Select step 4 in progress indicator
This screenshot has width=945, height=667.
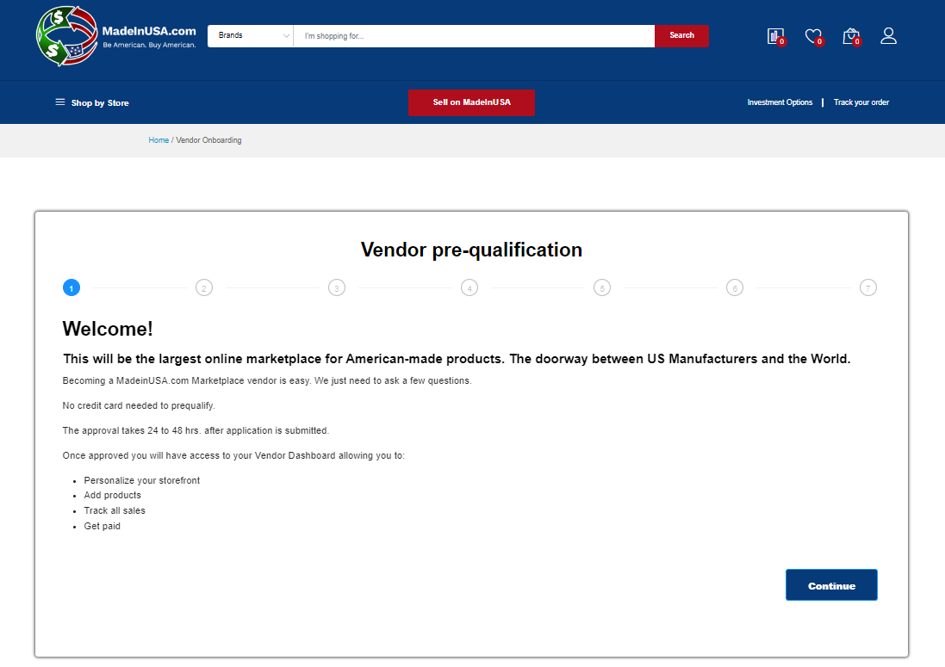pos(469,287)
